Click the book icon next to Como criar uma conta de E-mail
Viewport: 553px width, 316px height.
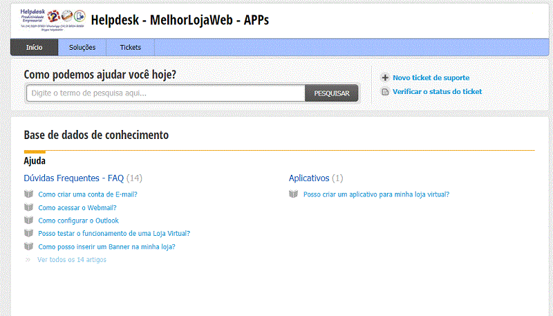[x=28, y=194]
